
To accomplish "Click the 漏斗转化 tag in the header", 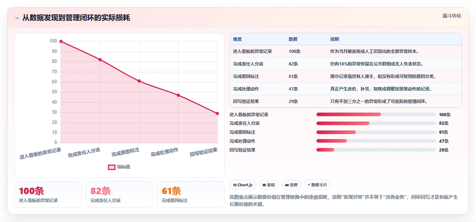I will pyautogui.click(x=452, y=16).
